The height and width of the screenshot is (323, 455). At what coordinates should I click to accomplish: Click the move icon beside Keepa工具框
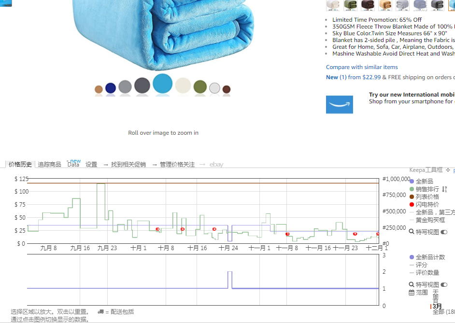[448, 170]
